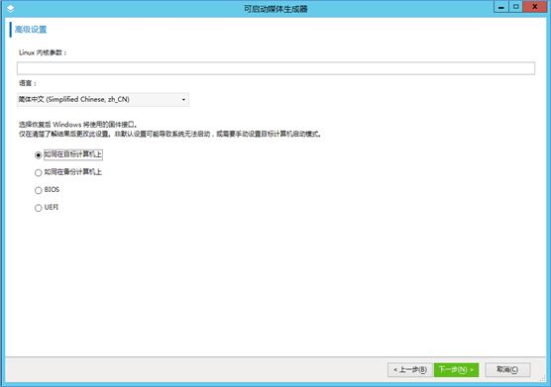Image resolution: width=551 pixels, height=387 pixels.
Task: Proceed with the green 下一步(N) button
Action: [456, 370]
